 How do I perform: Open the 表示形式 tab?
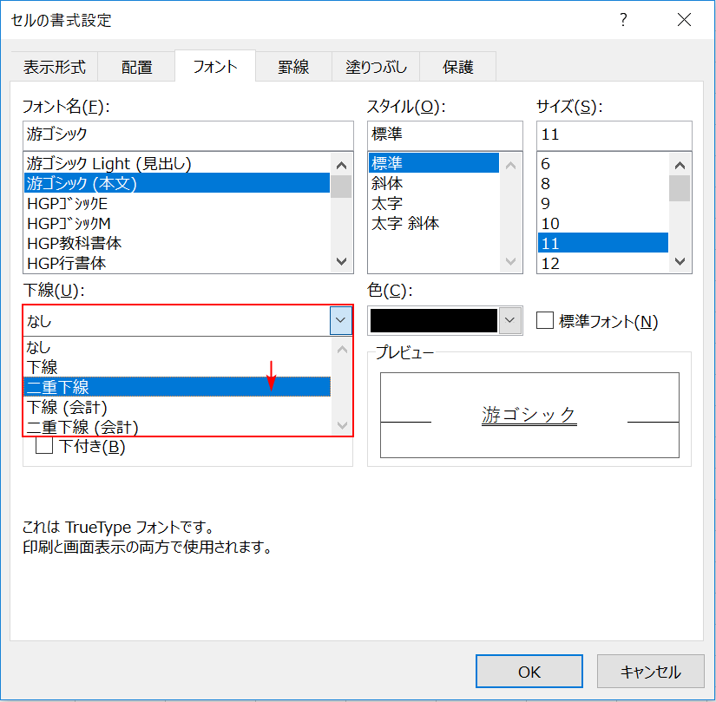(x=55, y=66)
